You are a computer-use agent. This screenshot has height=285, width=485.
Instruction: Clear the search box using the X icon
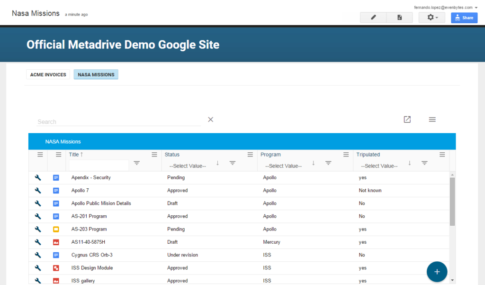point(210,119)
